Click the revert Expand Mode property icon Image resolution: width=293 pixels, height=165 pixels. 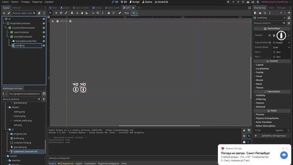tap(270, 43)
